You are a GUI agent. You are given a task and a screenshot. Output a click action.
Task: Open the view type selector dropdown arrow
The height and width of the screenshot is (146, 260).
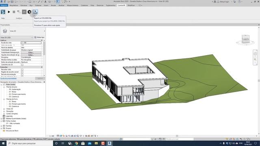44,31
